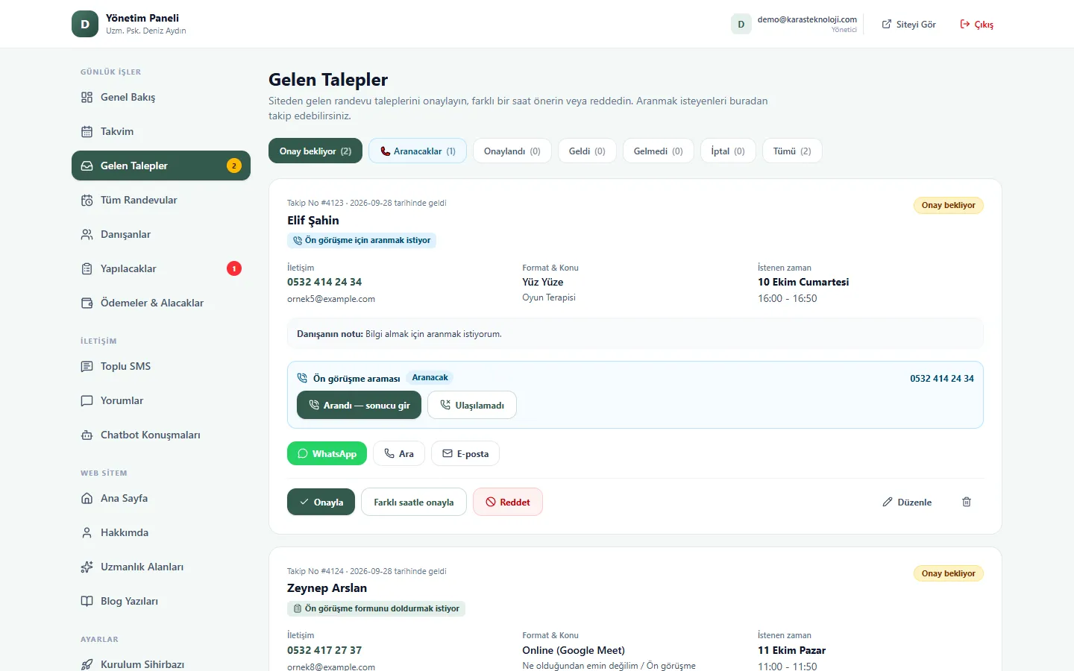Click the Tüm Randevular icon in the sidebar
Screen dimensions: 1074x671
click(x=87, y=200)
